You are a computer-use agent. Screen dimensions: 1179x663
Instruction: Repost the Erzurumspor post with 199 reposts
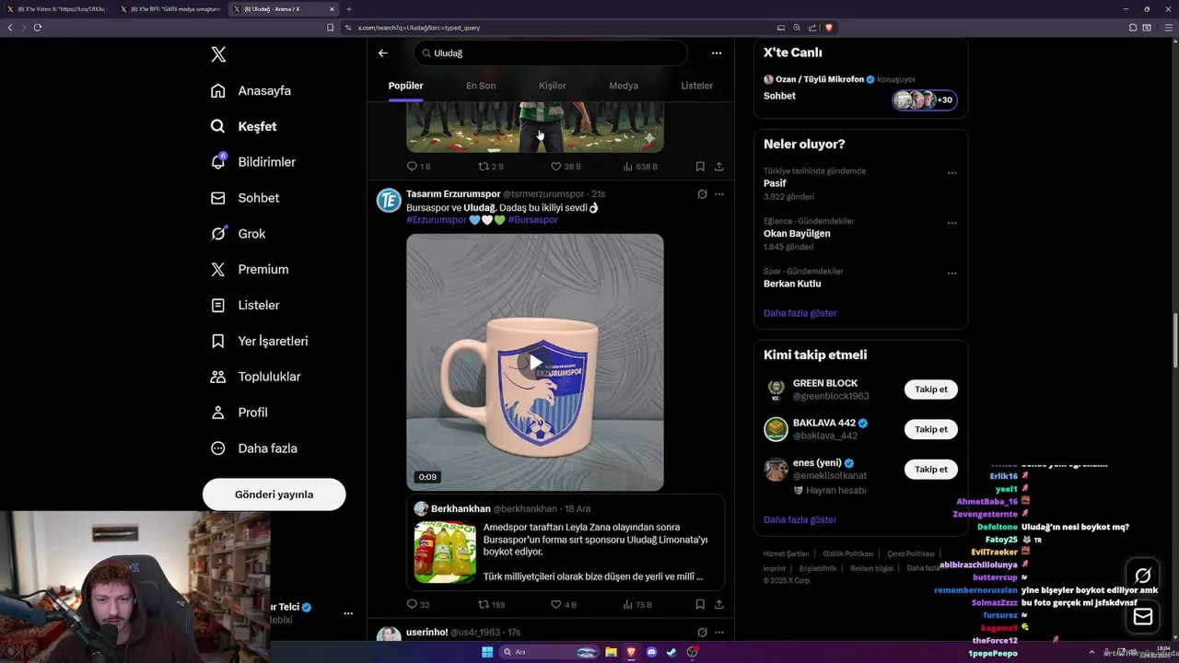(491, 605)
